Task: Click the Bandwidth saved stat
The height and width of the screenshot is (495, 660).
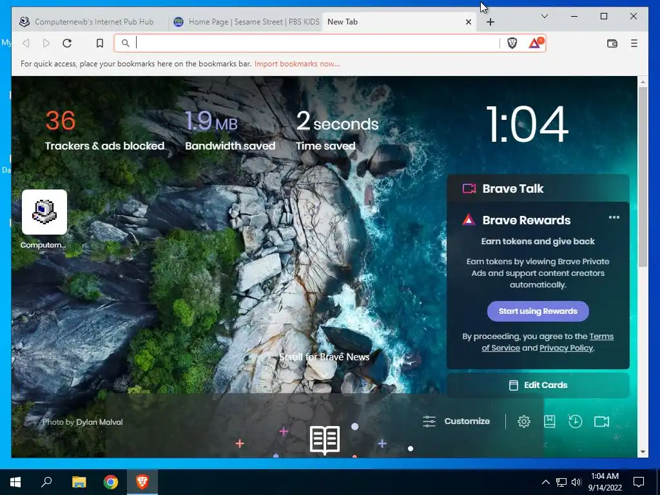Action: pos(230,130)
